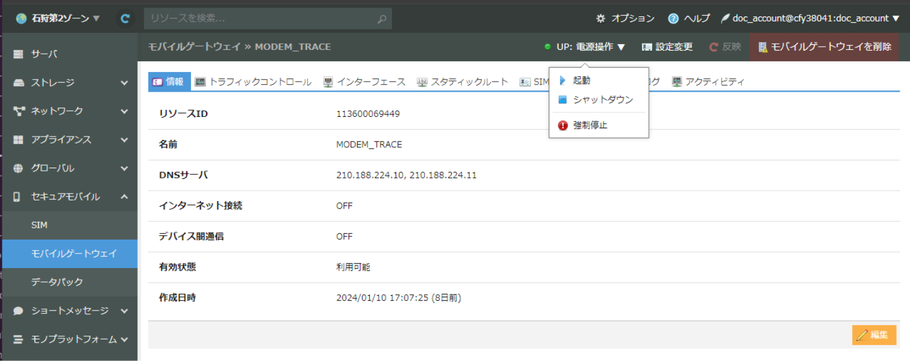Click the オプション gear icon
The width and height of the screenshot is (910, 361).
[x=600, y=18]
